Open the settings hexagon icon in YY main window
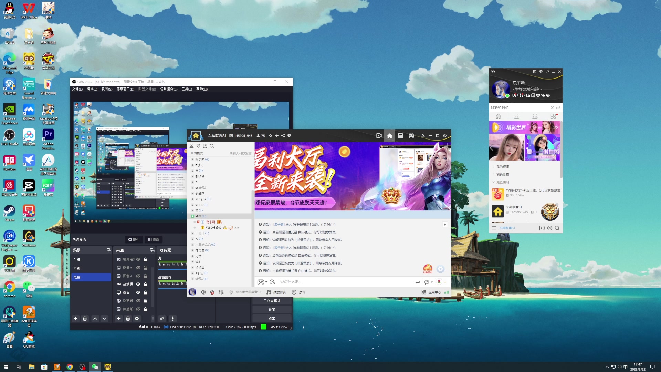 point(549,228)
